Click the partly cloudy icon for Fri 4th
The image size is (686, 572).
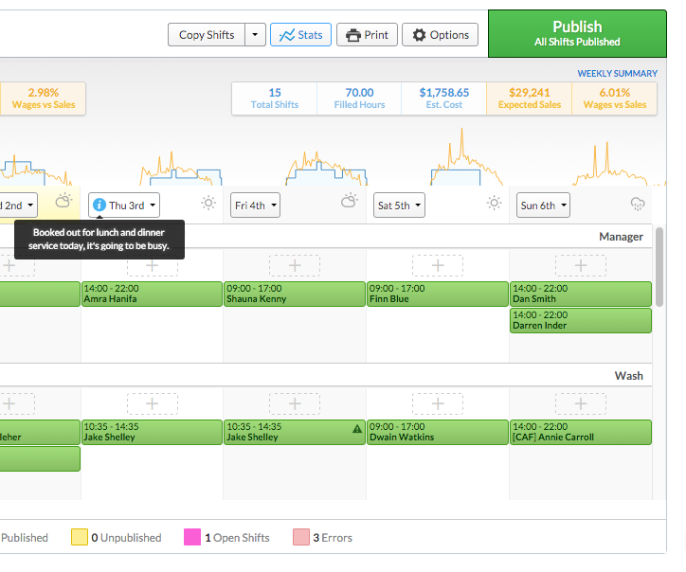(x=350, y=202)
